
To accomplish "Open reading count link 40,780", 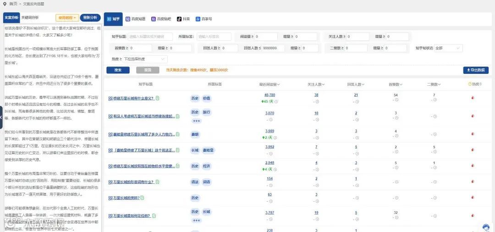I will click(x=269, y=95).
